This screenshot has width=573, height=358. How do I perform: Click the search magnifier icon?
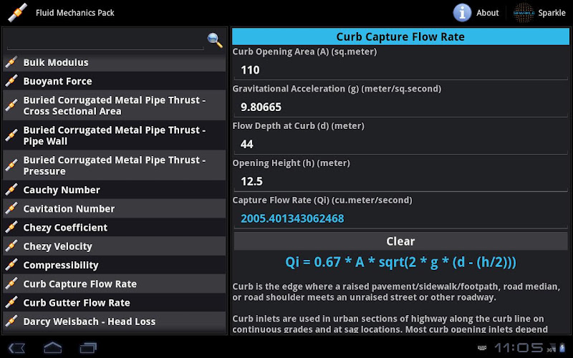tap(215, 41)
